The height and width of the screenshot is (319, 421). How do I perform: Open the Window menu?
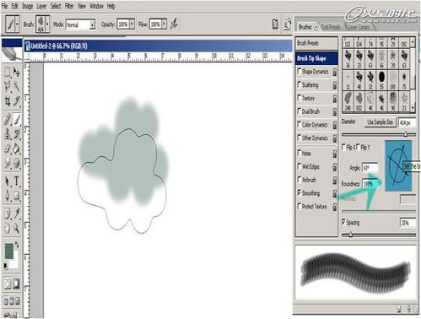(96, 6)
